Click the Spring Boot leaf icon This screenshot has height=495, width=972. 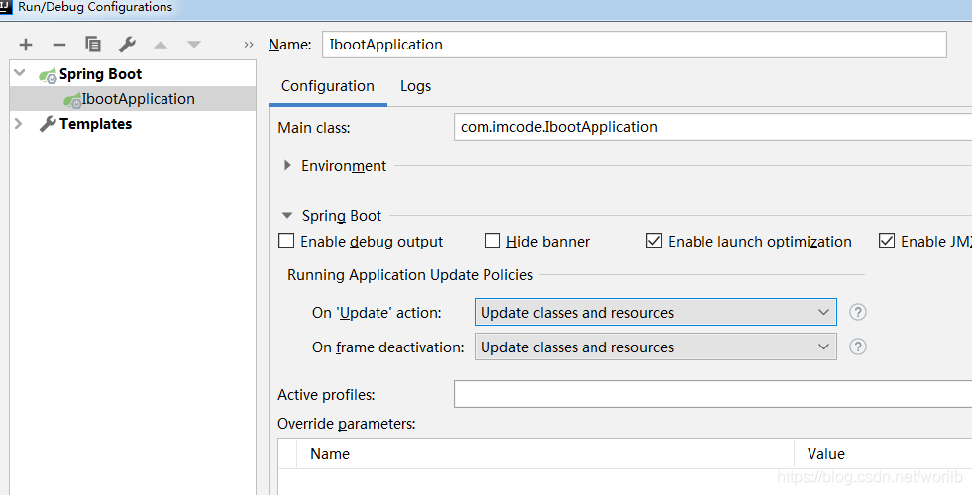point(48,75)
